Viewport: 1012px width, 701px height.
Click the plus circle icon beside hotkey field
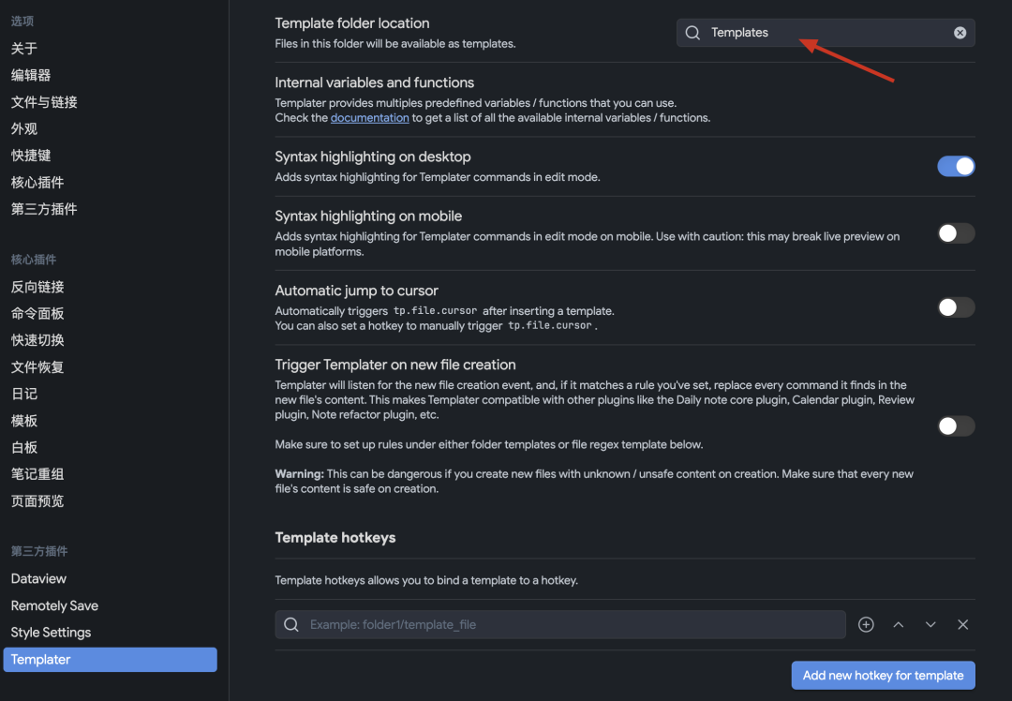click(x=866, y=625)
